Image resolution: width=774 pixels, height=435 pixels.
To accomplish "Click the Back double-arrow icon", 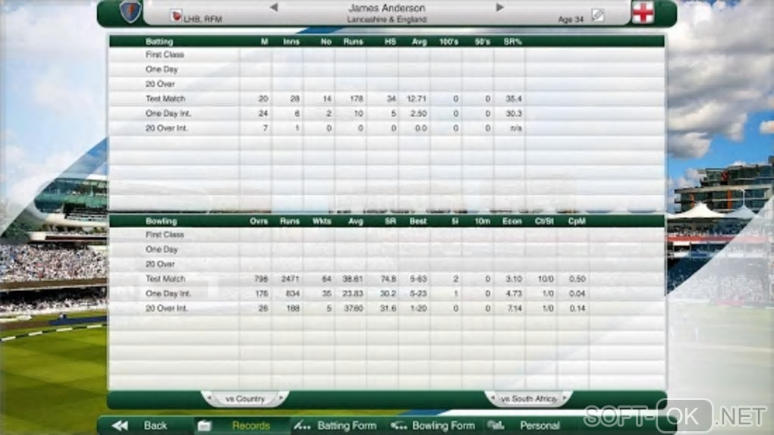I will point(120,426).
